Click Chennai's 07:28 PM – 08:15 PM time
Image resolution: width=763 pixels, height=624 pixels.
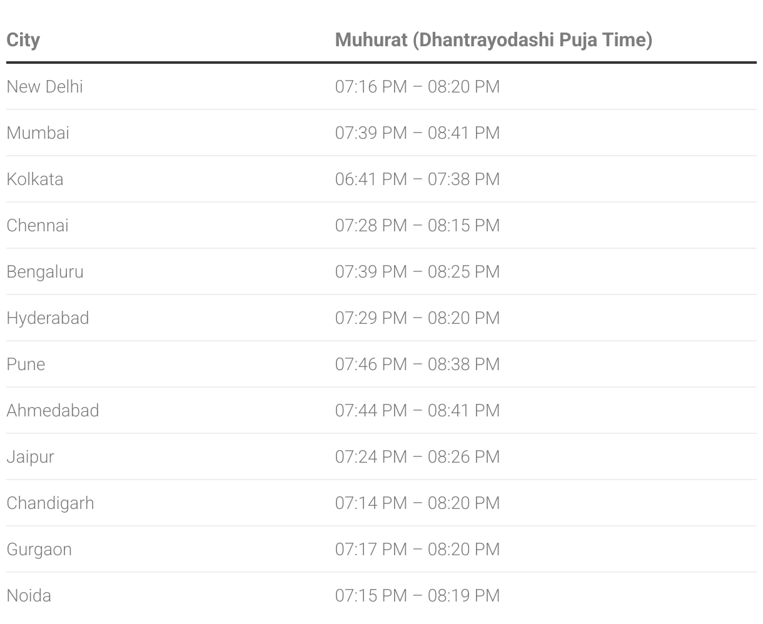tap(417, 225)
